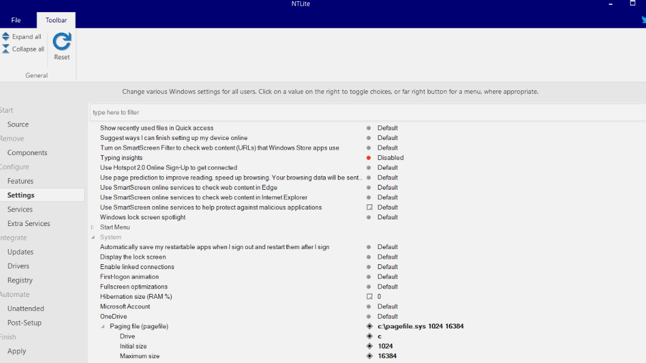Viewport: 646px width, 363px height.
Task: Select the Use SmartScreen in Internet Explorer row
Action: click(204, 198)
